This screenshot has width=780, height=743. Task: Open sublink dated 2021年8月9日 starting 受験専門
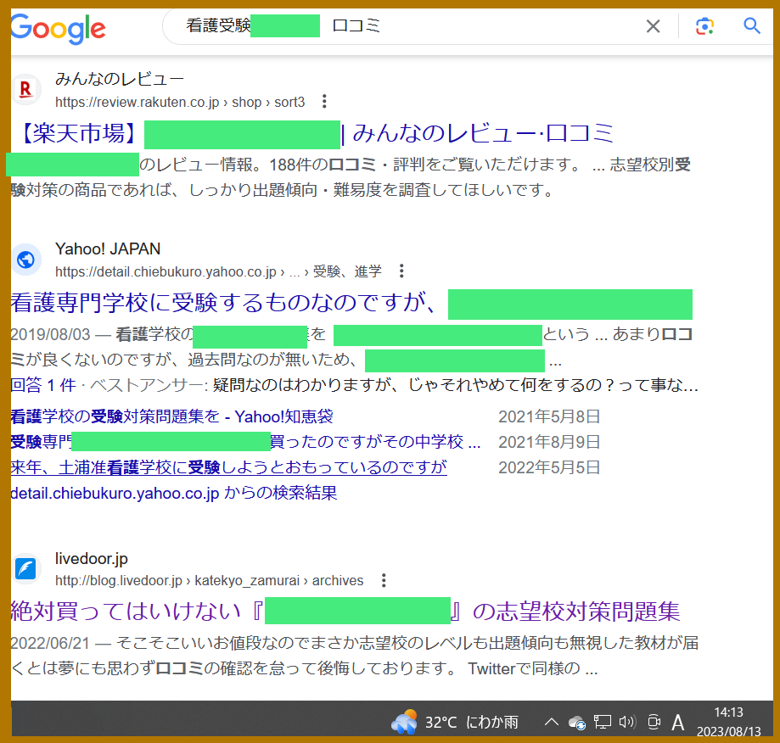pos(245,441)
